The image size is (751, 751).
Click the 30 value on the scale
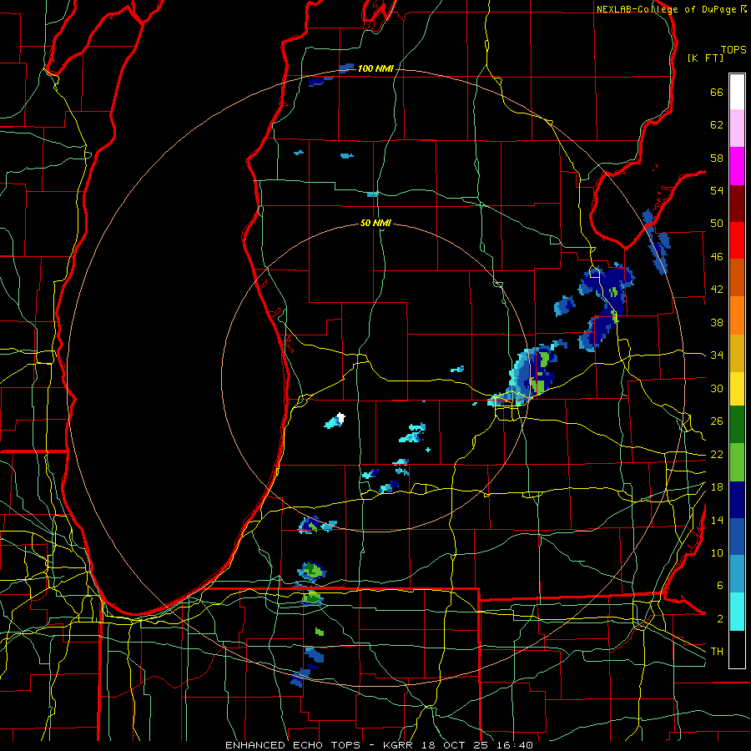pyautogui.click(x=717, y=388)
